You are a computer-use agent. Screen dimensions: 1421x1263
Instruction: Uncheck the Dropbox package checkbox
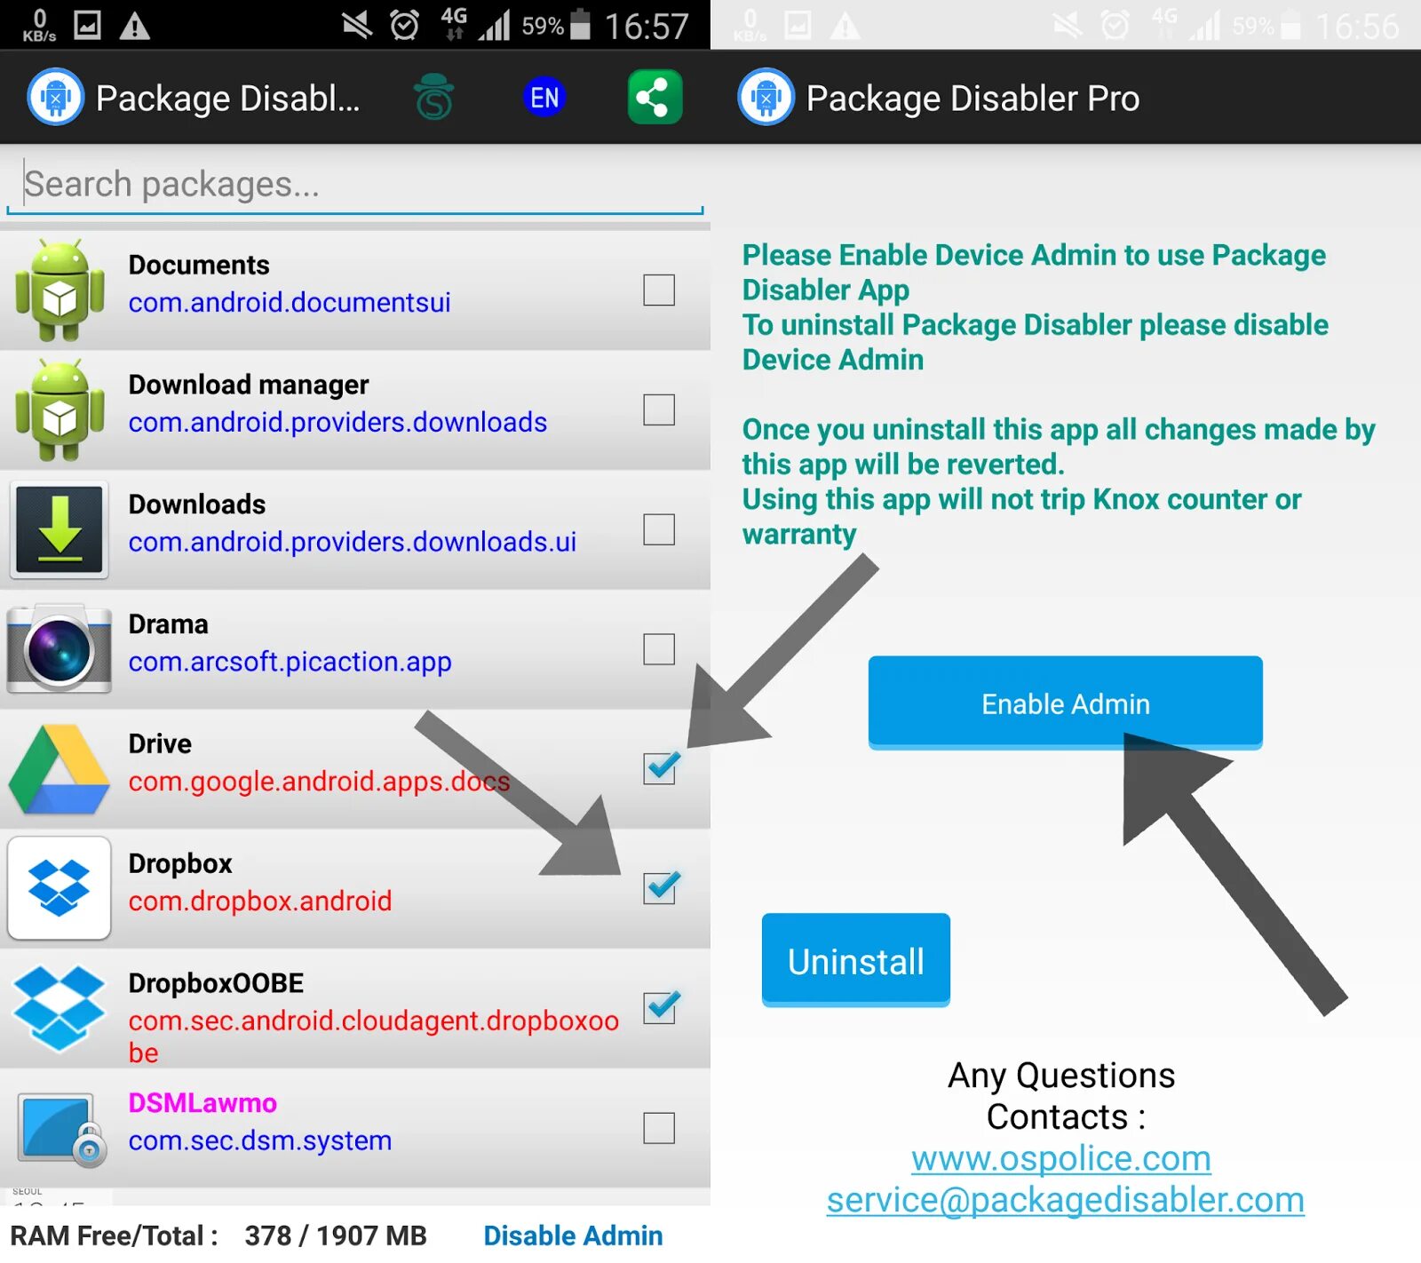661,886
